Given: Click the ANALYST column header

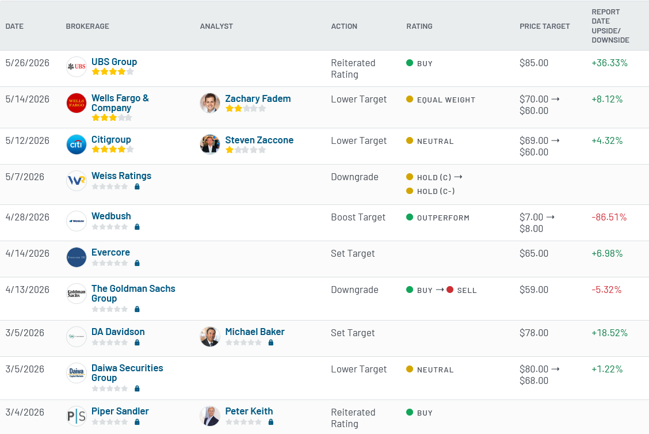Looking at the screenshot, I should point(216,26).
